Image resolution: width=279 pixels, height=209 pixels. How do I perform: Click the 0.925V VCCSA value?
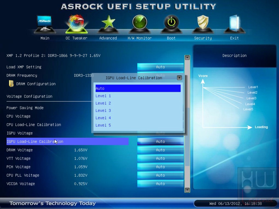point(81,184)
